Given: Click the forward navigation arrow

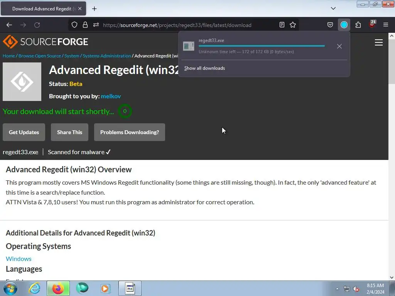Looking at the screenshot, I should [x=23, y=25].
